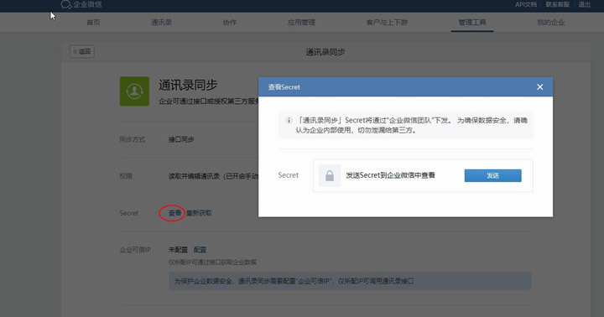
Task: Click 配置 for 企业可信IP
Action: click(200, 250)
